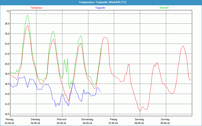Click the Montag day label
Image resolution: width=202 pixels, height=126 pixels.
[x=9, y=119]
